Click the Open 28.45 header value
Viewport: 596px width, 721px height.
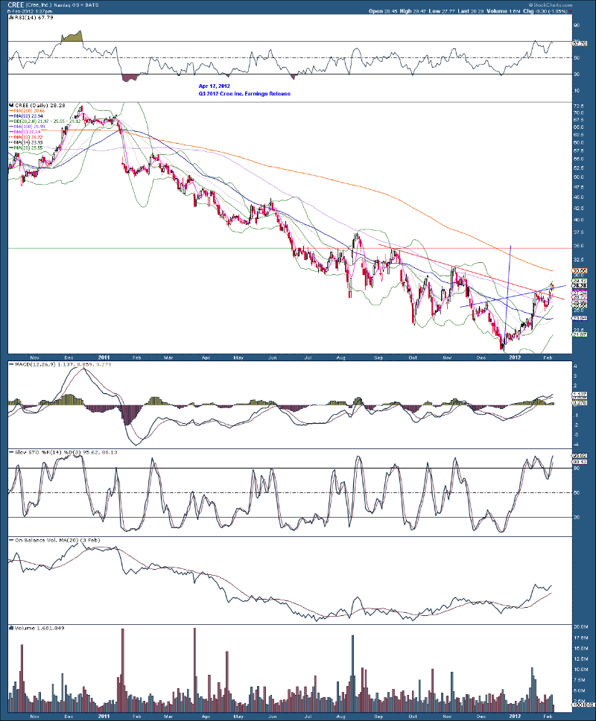[383, 11]
